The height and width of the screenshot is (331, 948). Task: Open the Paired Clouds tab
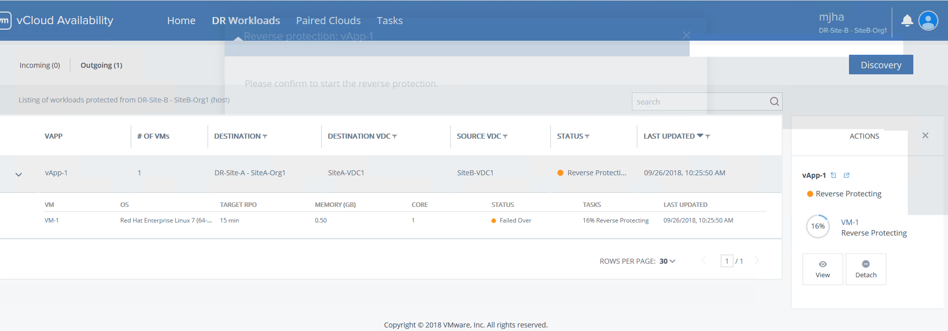[328, 21]
